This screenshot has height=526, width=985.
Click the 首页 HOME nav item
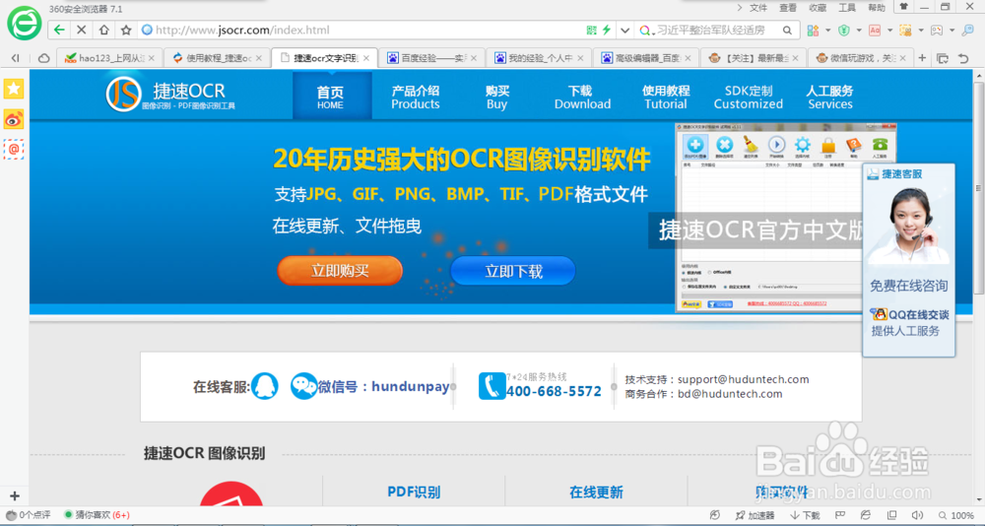click(x=330, y=97)
